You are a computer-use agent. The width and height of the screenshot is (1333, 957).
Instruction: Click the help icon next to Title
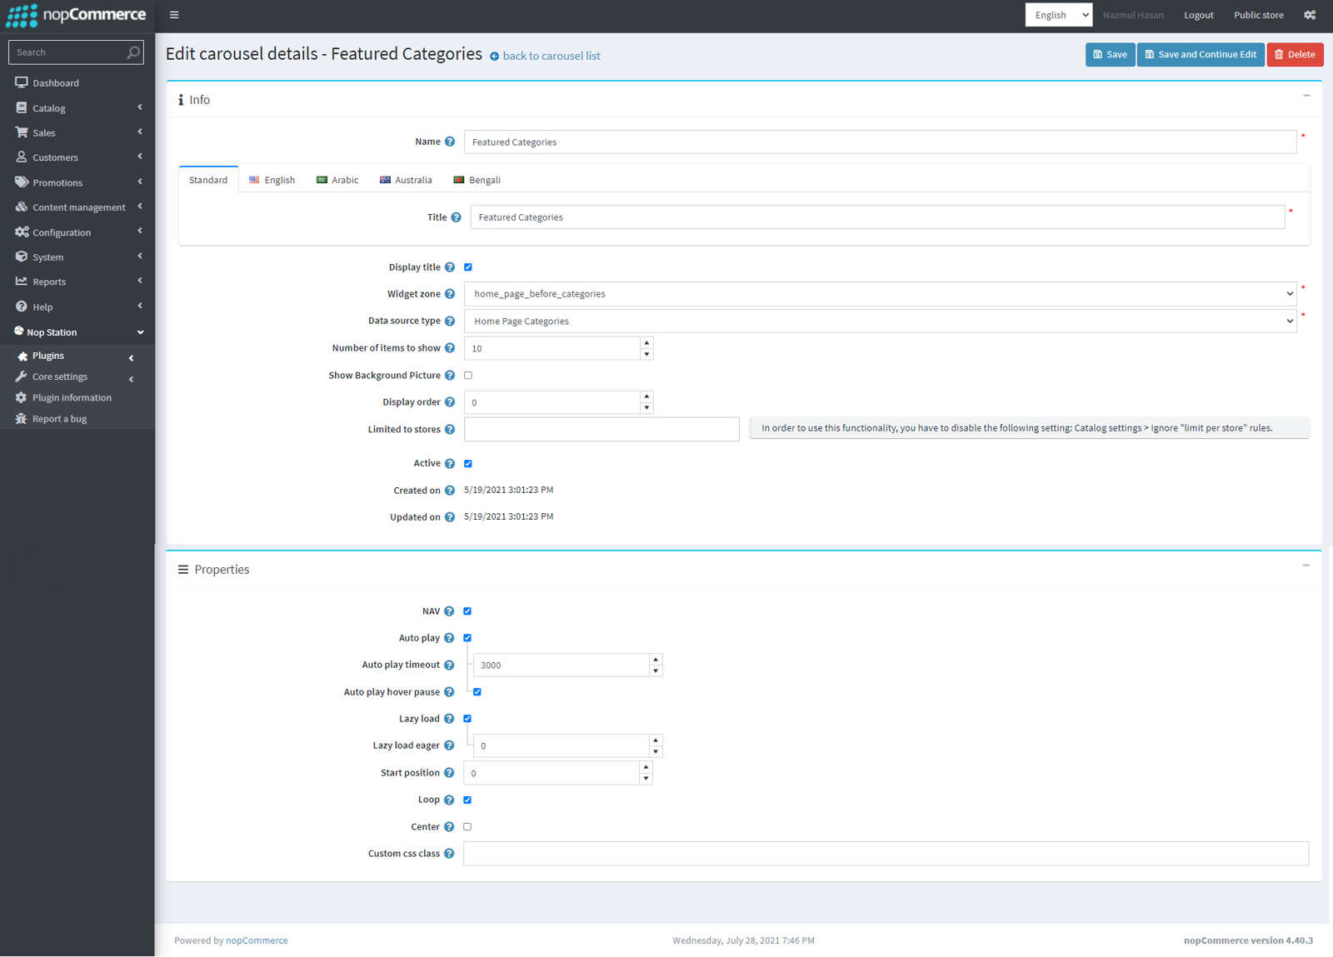457,217
